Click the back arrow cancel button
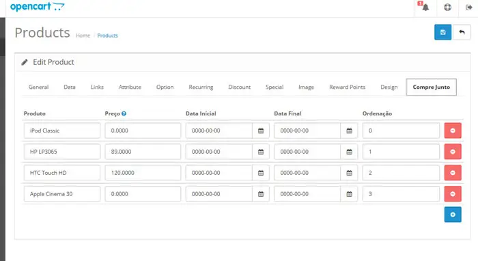Image resolution: width=478 pixels, height=261 pixels. pos(462,32)
